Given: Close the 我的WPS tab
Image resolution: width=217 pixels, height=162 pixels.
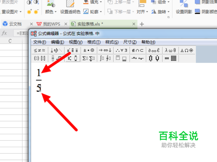Looking at the screenshot, I should click(66, 24).
